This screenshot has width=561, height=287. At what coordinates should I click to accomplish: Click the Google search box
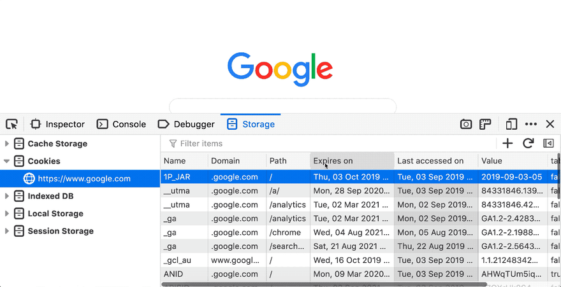click(x=282, y=106)
